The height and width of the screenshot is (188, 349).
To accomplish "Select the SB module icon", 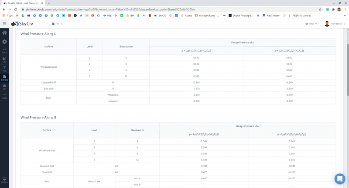I will click(4, 68).
